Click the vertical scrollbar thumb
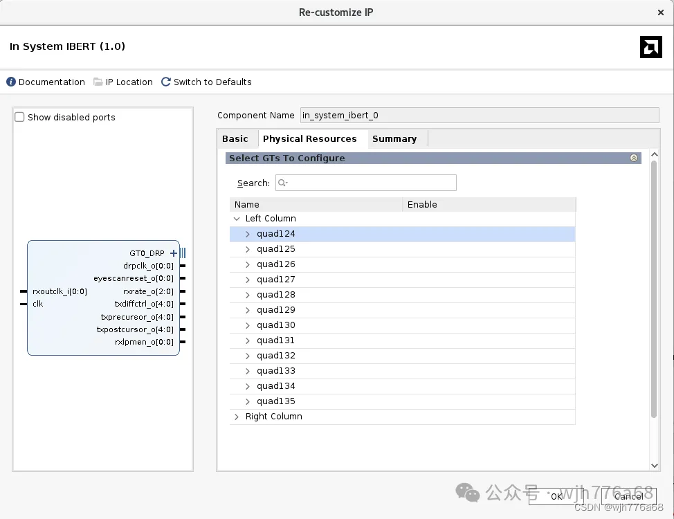674x519 pixels. pos(654,289)
